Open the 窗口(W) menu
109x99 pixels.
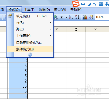(60, 9)
